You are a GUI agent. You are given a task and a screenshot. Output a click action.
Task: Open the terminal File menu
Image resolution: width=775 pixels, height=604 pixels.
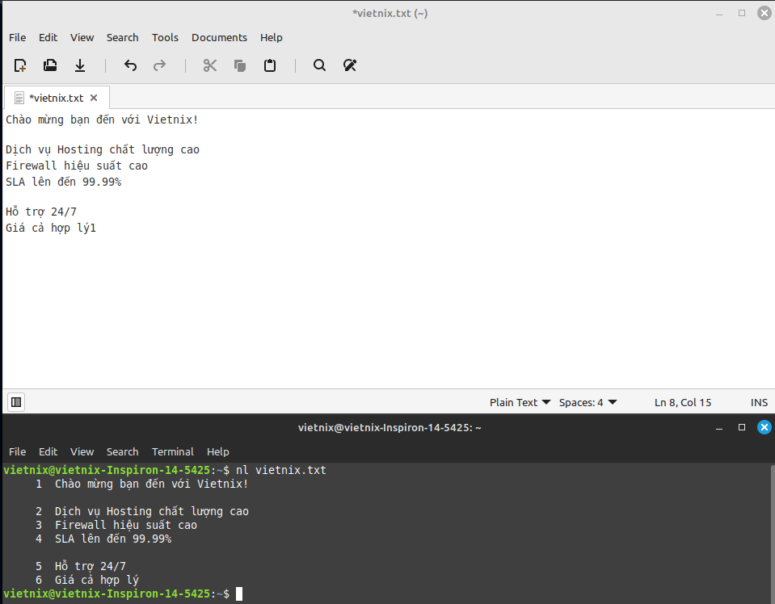[17, 452]
